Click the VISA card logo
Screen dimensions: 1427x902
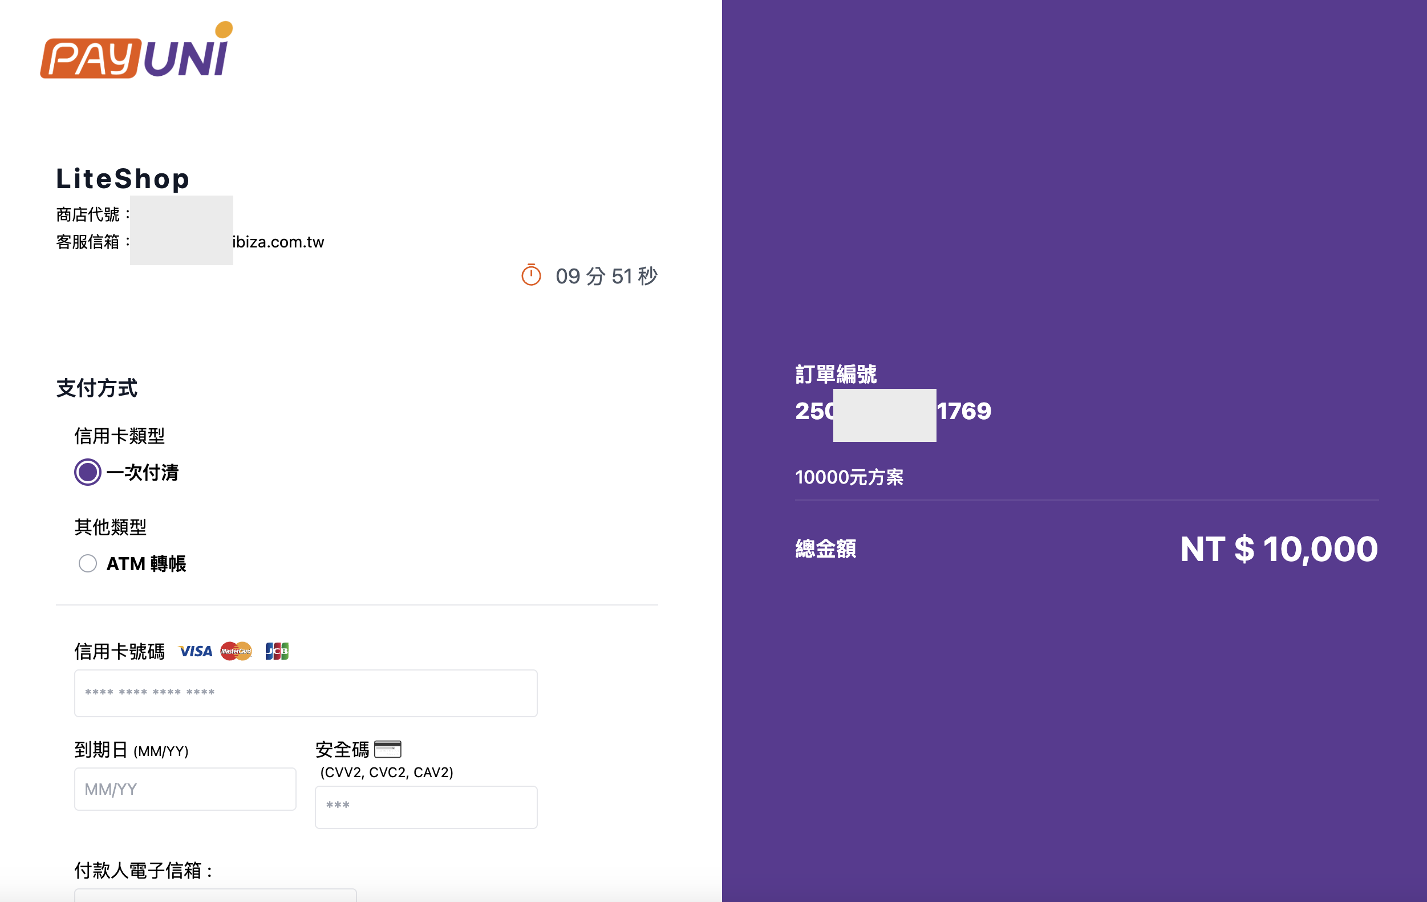[196, 652]
